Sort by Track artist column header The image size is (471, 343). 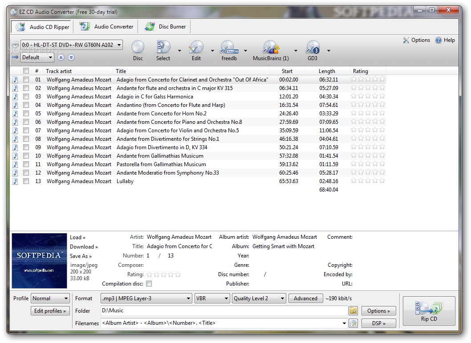[x=78, y=71]
